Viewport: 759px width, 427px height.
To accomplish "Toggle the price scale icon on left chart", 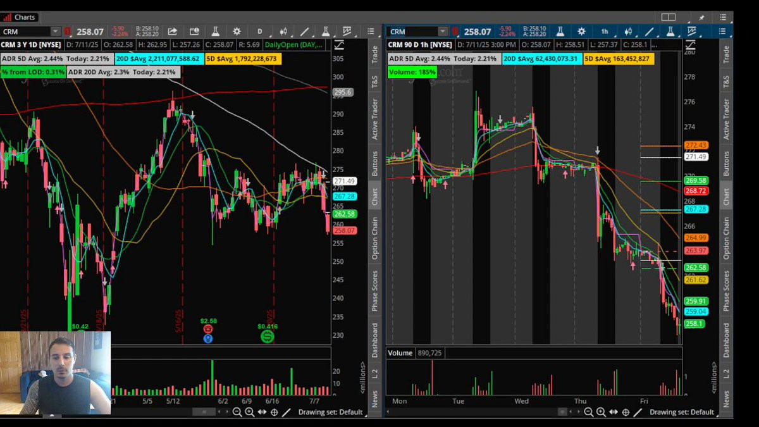I will pyautogui.click(x=339, y=45).
